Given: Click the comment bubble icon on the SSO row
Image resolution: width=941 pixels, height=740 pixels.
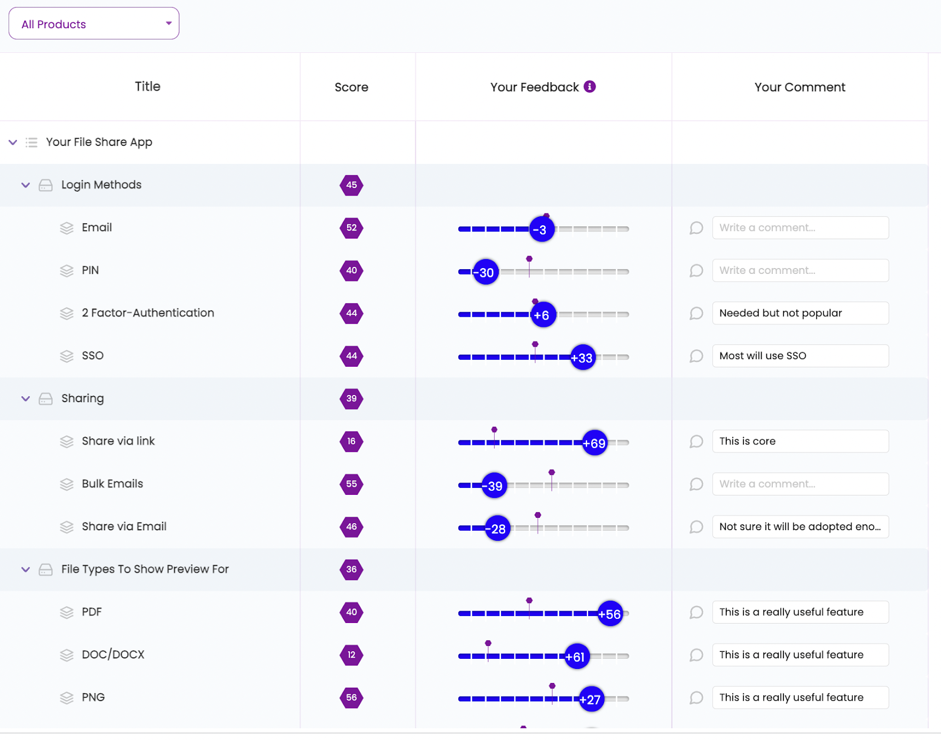Looking at the screenshot, I should pos(696,356).
